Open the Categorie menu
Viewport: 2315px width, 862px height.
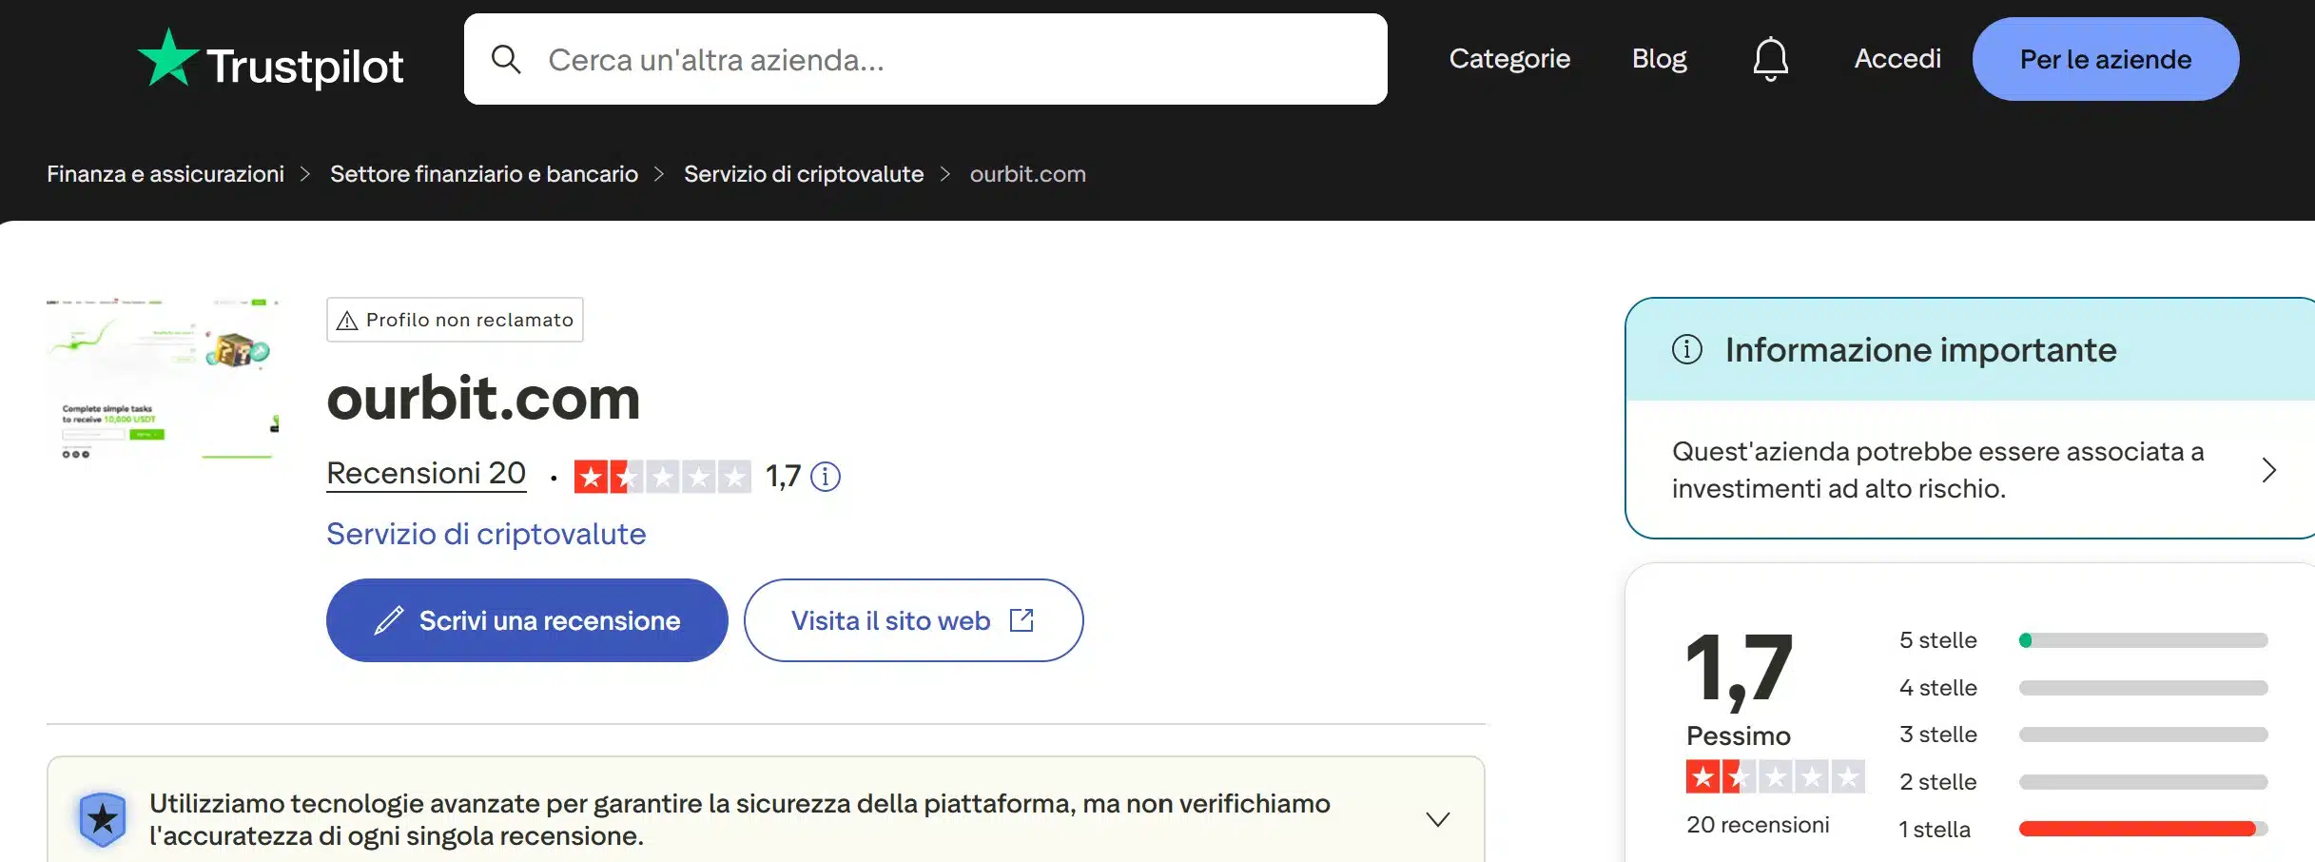(1508, 58)
